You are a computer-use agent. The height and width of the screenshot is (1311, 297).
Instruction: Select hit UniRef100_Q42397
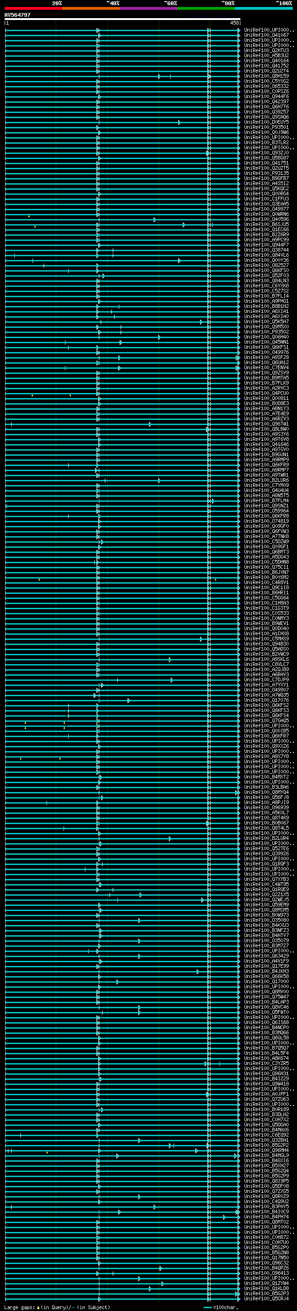(x=266, y=101)
